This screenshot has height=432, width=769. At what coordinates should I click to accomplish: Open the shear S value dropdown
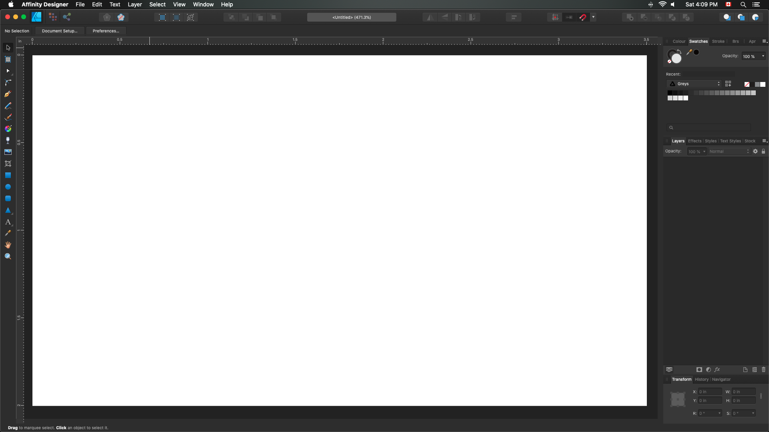[753, 413]
